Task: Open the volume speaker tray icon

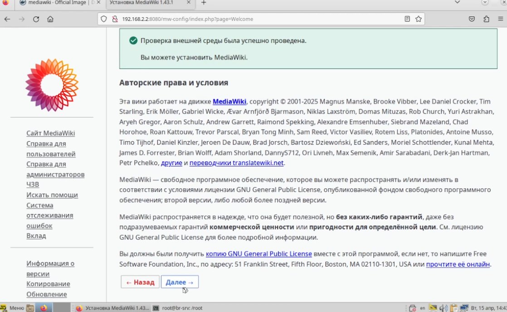Action: 443,308
